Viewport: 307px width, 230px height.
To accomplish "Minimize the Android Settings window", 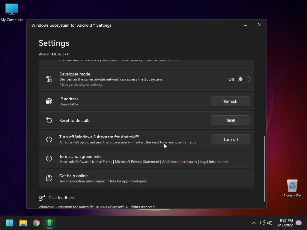I will [232, 24].
